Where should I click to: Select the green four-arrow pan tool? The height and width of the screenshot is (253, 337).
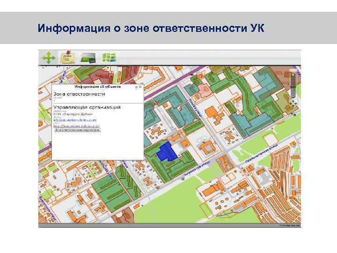pos(48,58)
